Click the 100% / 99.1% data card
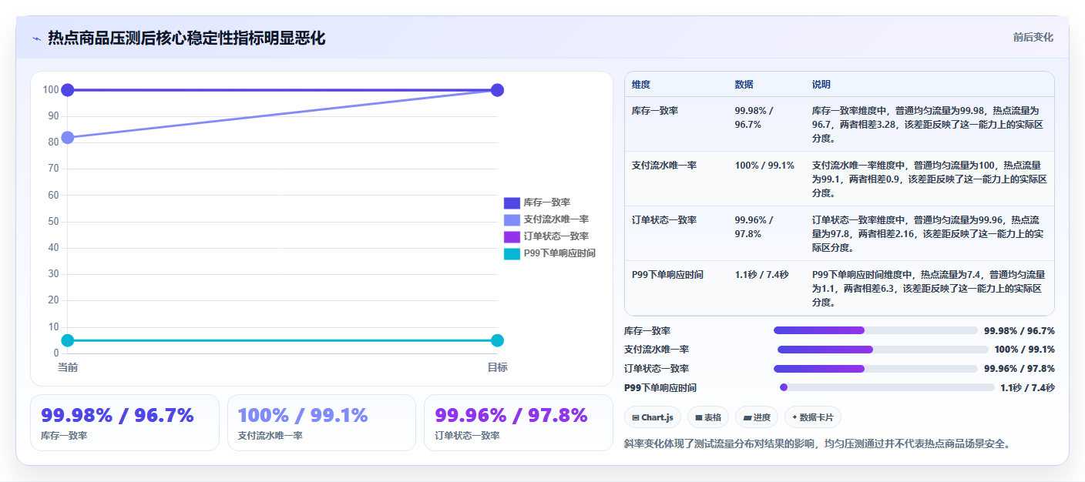The width and height of the screenshot is (1085, 482). (321, 423)
